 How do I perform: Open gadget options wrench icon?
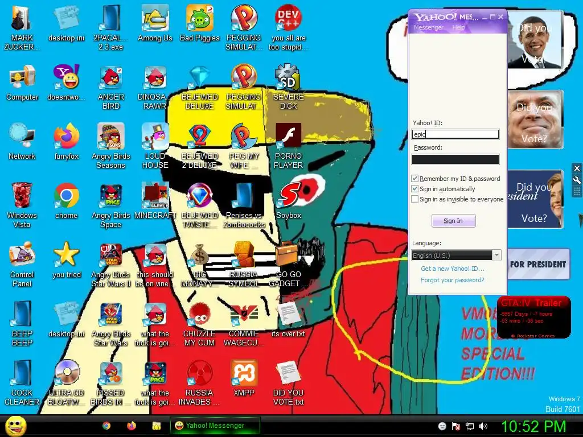tap(577, 180)
